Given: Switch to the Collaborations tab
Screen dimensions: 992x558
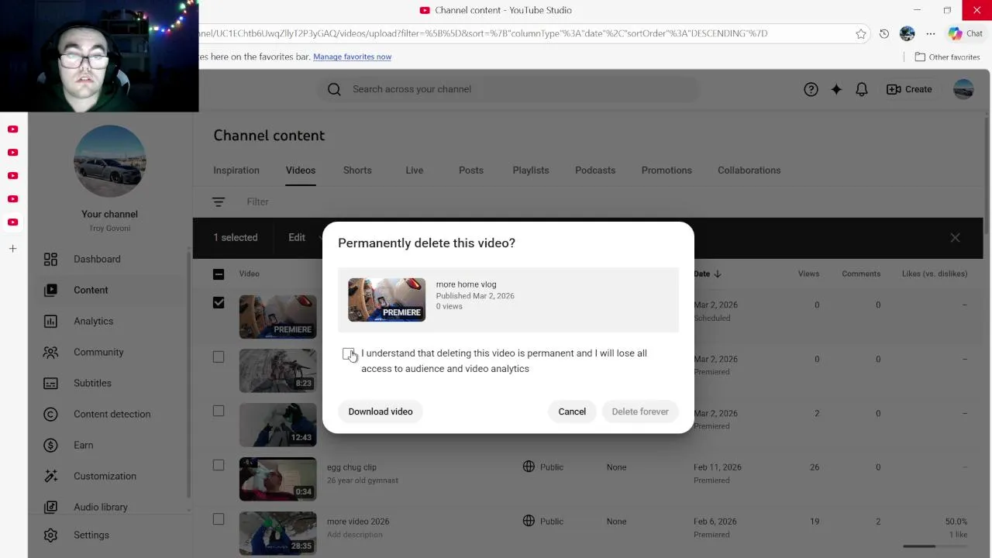Looking at the screenshot, I should (x=749, y=170).
